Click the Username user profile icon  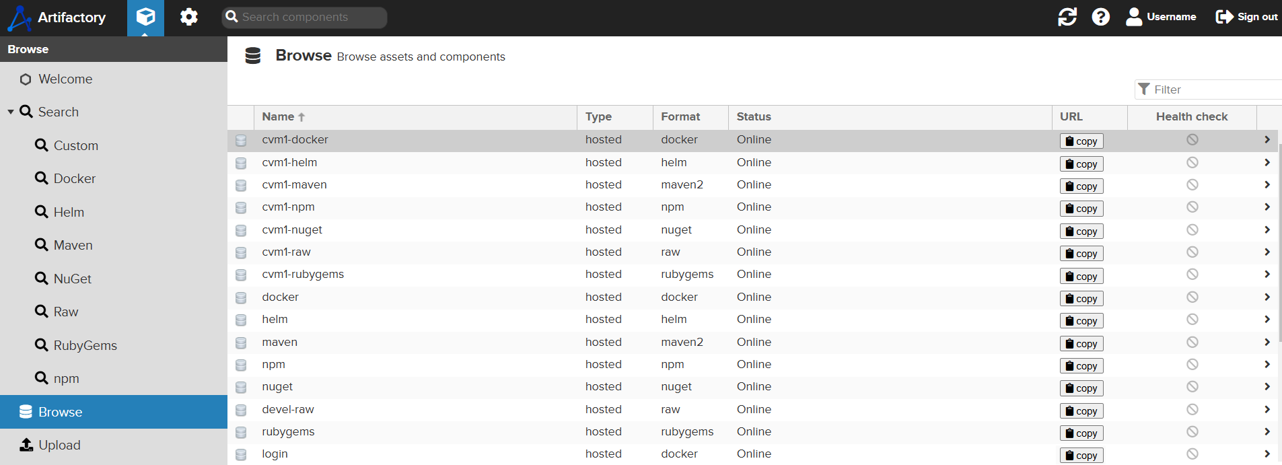pos(1134,17)
